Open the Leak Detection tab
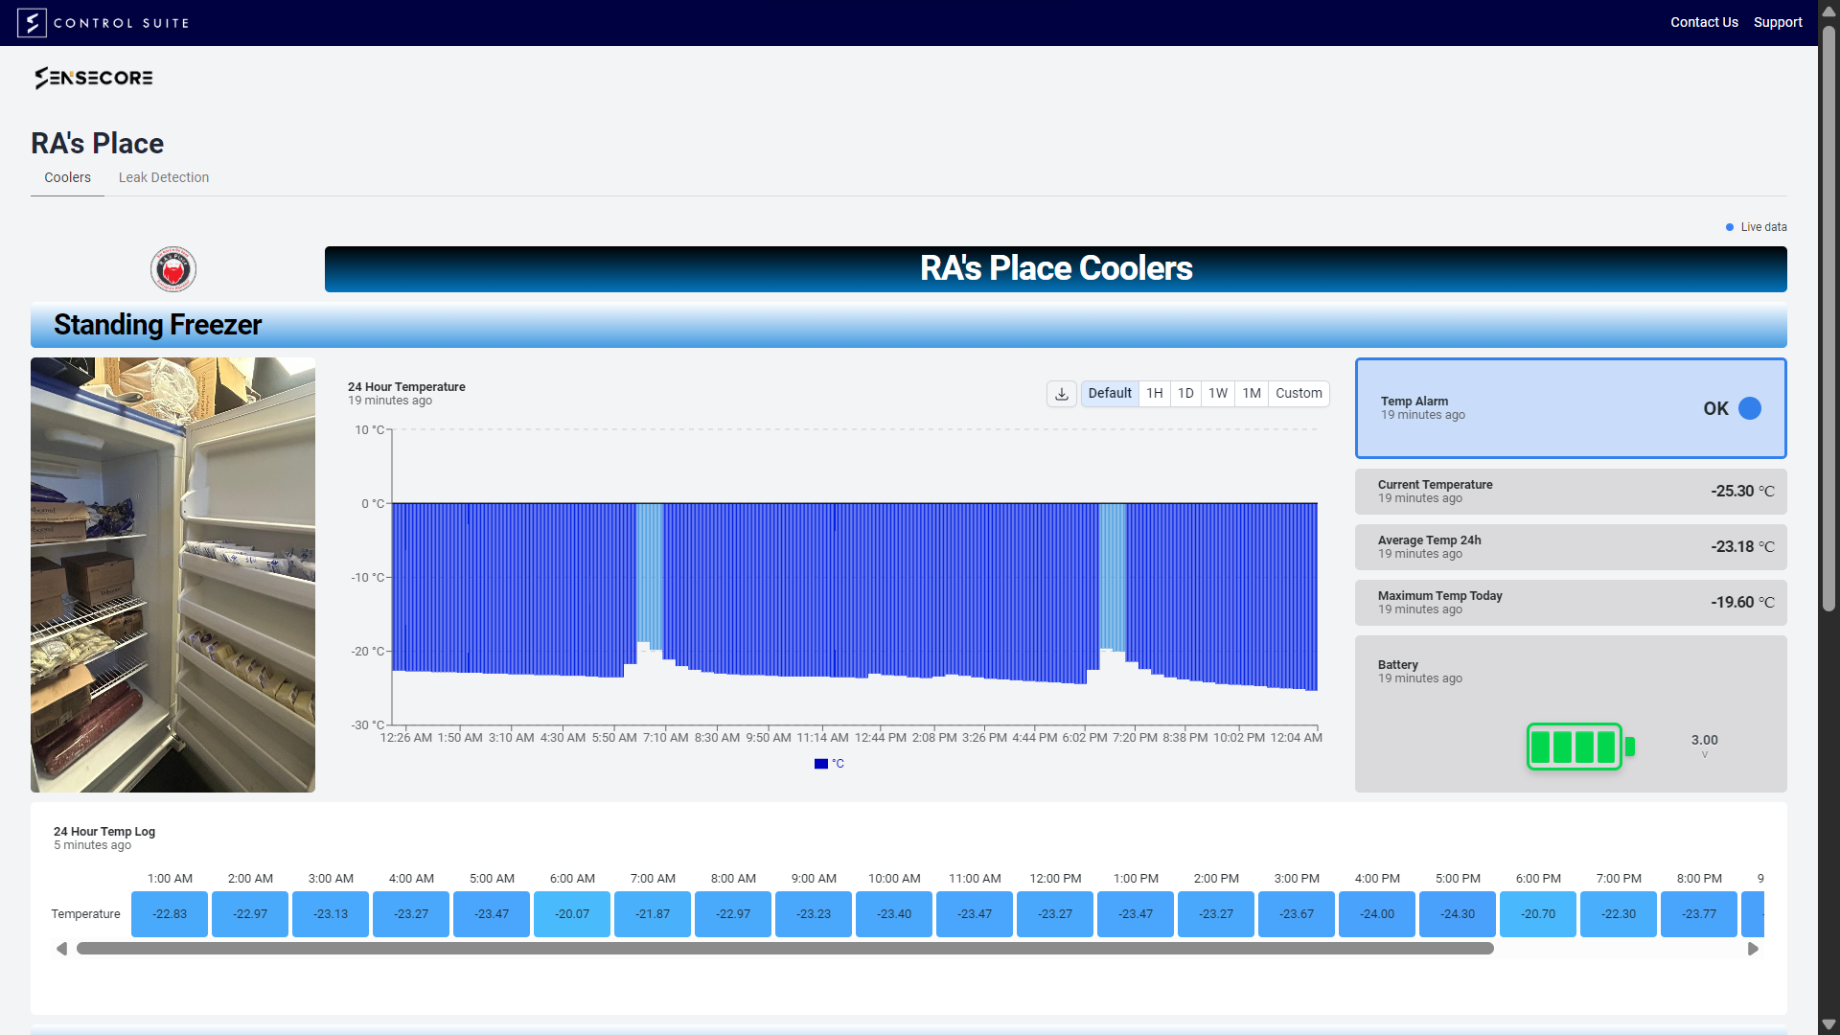Viewport: 1840px width, 1035px height. pyautogui.click(x=164, y=177)
